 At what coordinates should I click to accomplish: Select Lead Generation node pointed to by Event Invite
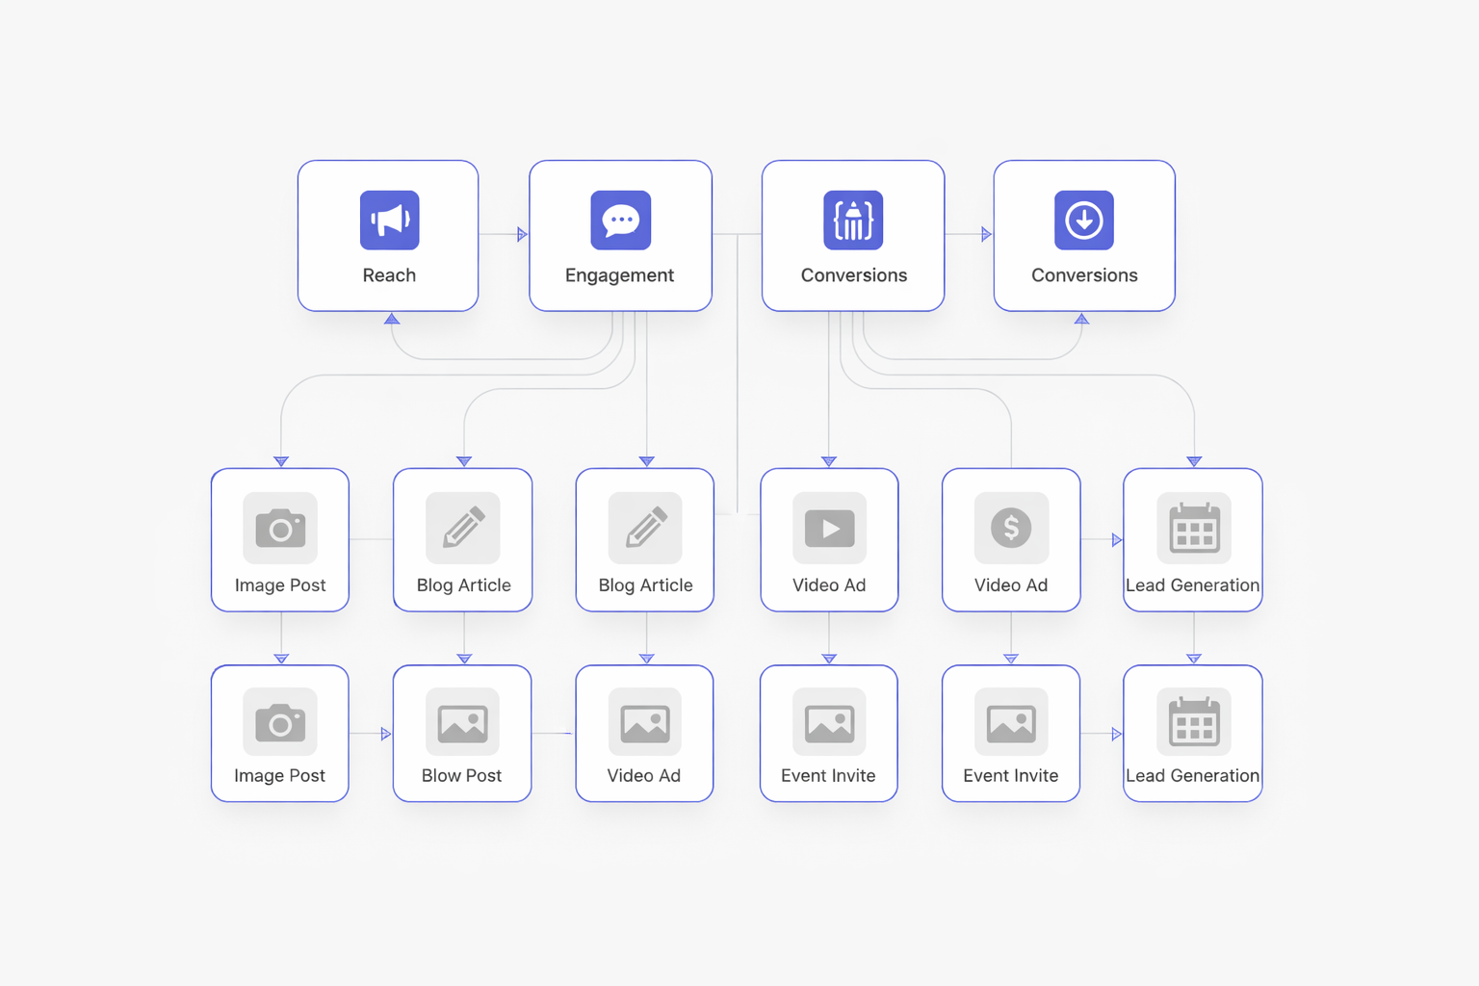click(x=1192, y=733)
